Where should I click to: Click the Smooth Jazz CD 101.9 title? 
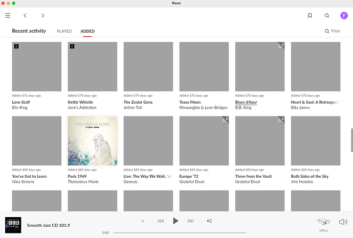coord(49,225)
